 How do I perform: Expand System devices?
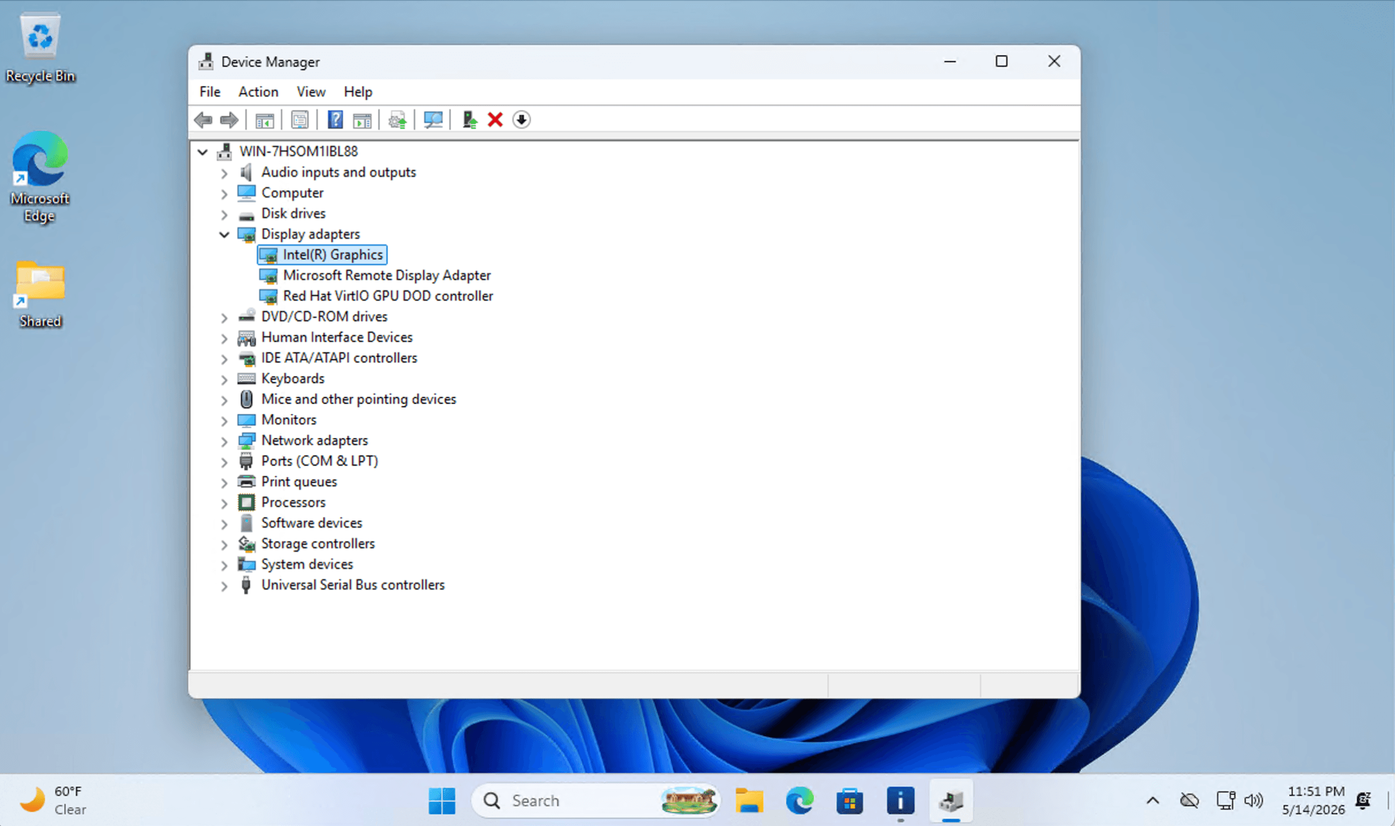coord(224,565)
